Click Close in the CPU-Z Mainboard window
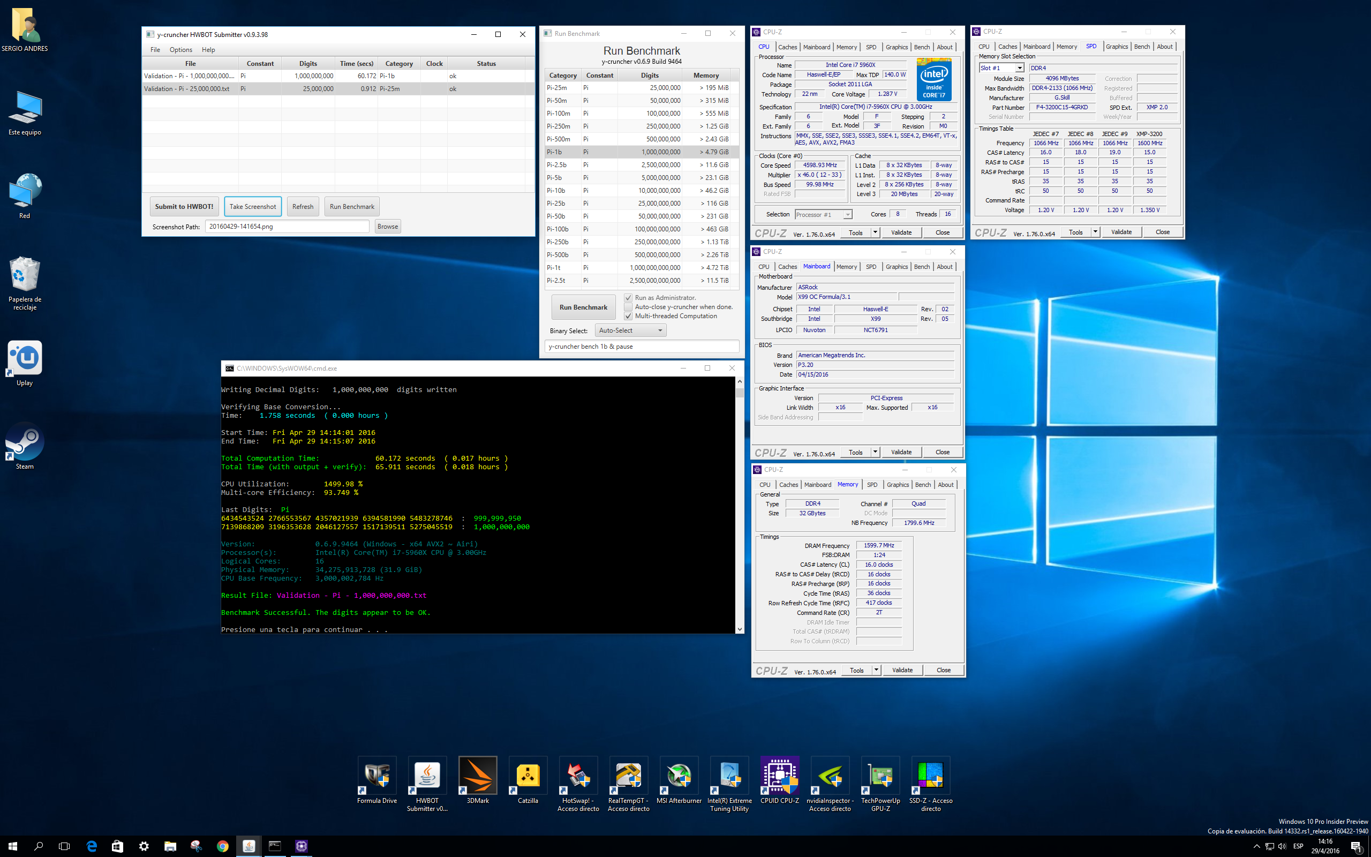Viewport: 1371px width, 857px height. click(x=943, y=452)
